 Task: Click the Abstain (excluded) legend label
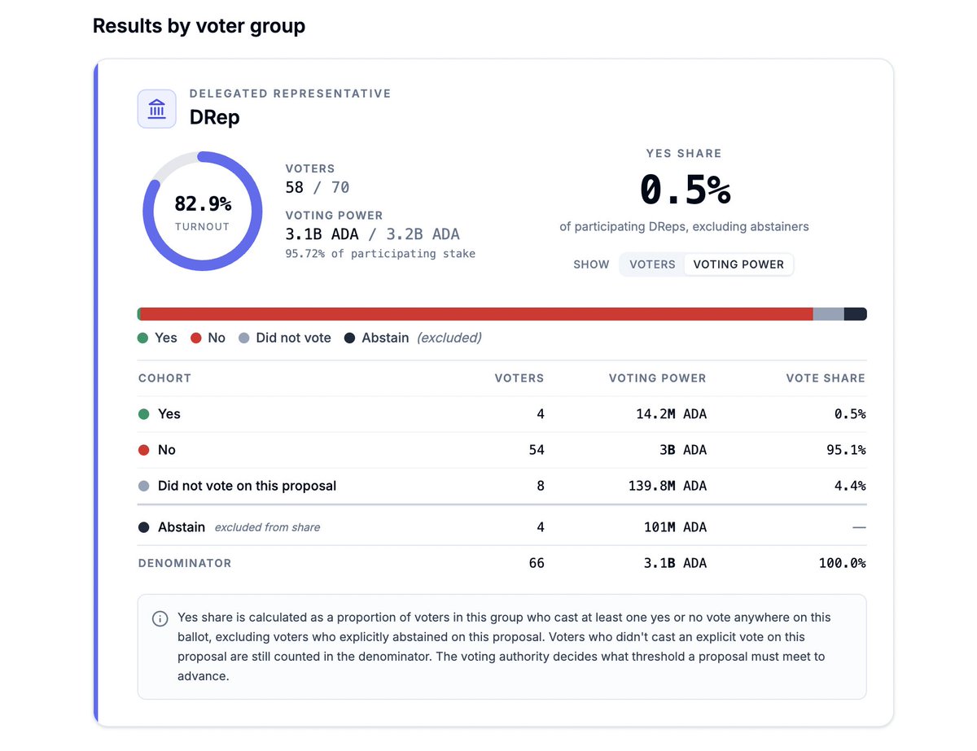tap(422, 338)
